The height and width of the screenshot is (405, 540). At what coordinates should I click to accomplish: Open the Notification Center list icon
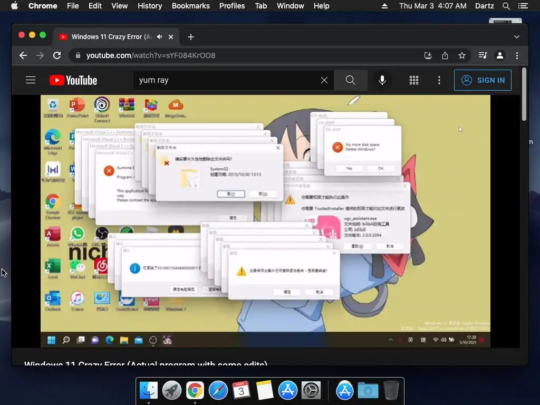pos(523,6)
